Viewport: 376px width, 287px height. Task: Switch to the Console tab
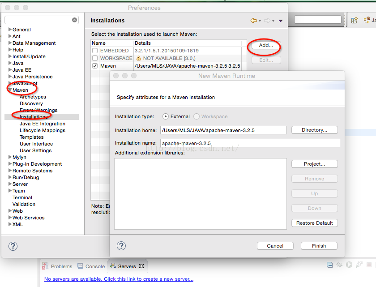[91, 266]
